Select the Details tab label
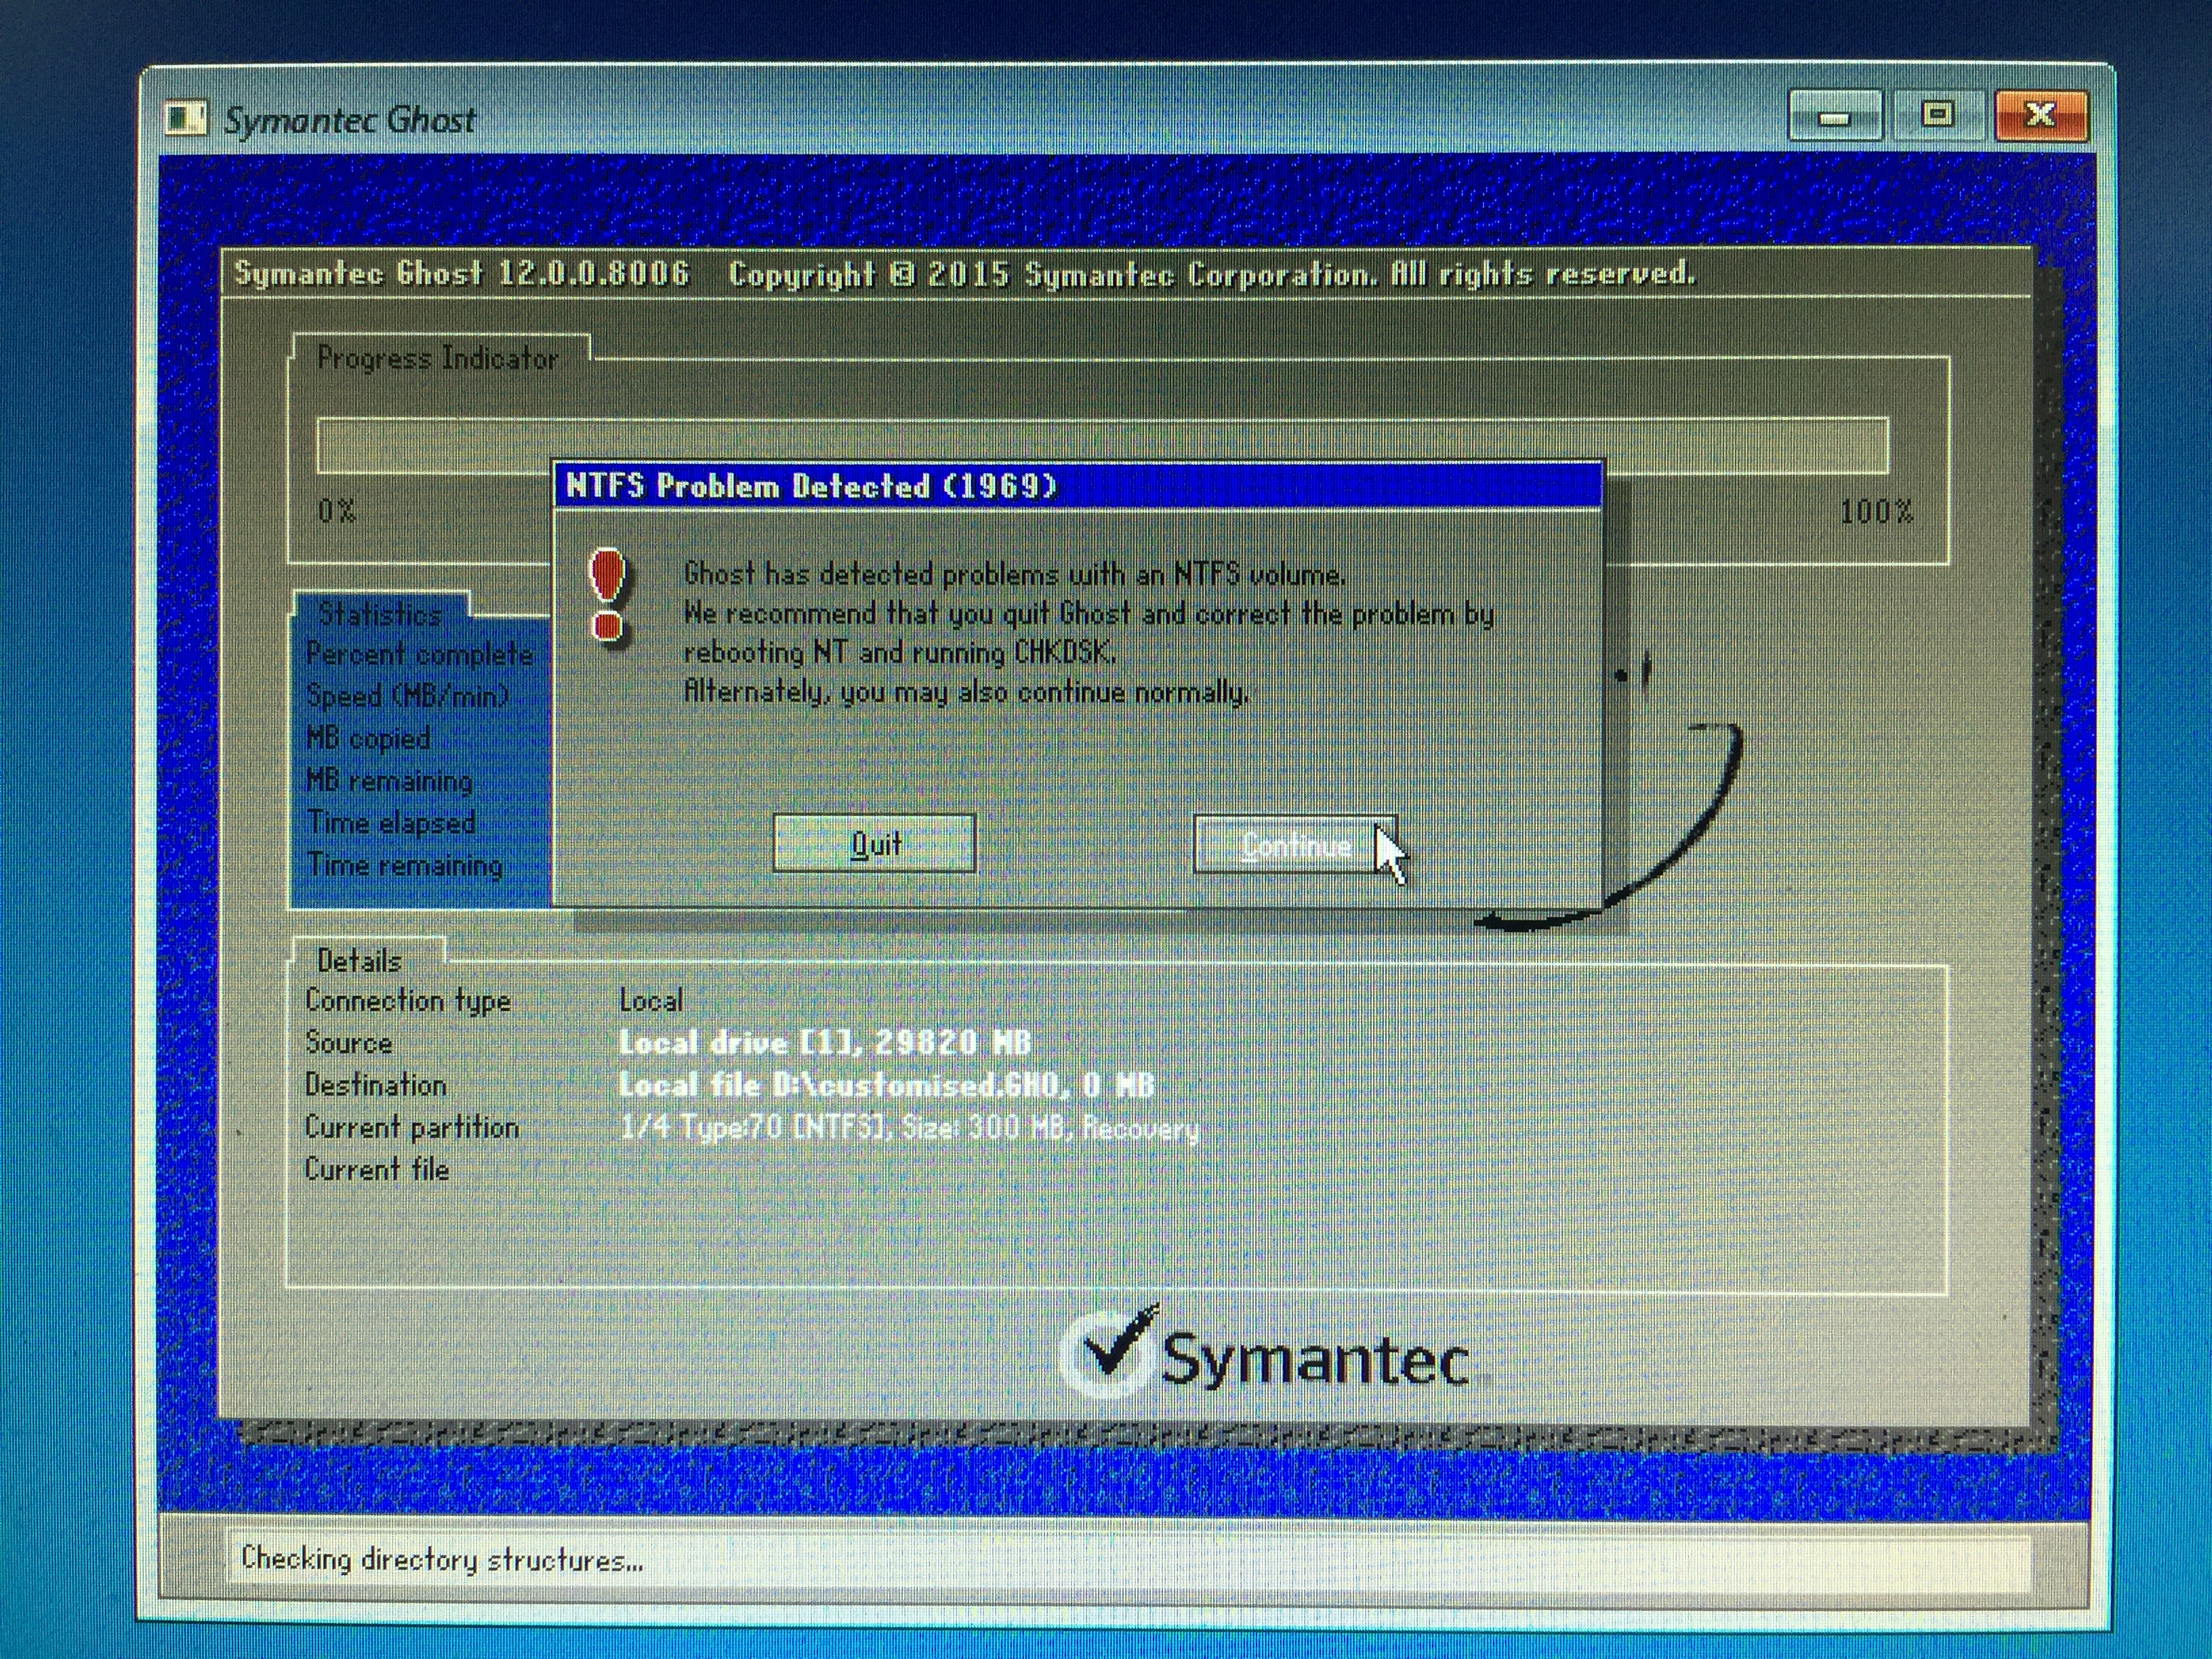The image size is (2212, 1659). click(359, 961)
